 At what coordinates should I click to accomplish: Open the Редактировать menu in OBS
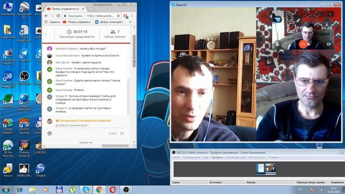point(191,157)
